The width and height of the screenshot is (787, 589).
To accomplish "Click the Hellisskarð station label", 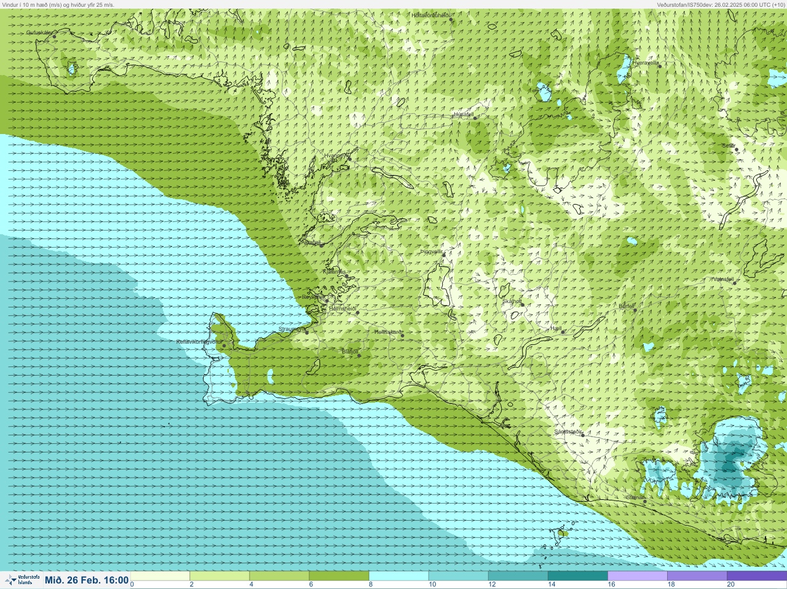I will pyautogui.click(x=388, y=332).
